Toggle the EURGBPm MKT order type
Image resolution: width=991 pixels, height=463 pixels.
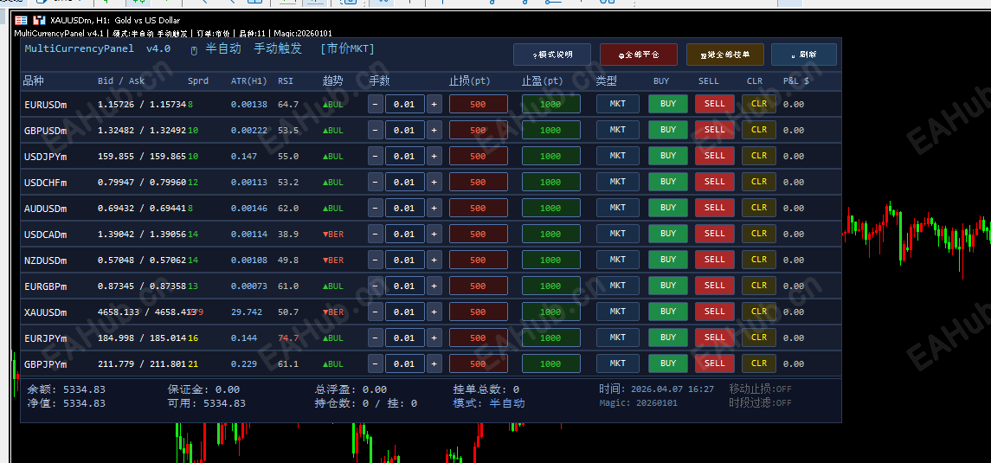point(617,285)
